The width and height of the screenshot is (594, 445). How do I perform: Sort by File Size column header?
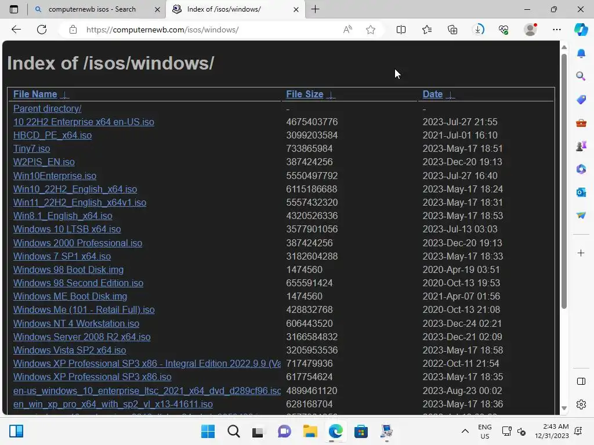click(x=305, y=94)
